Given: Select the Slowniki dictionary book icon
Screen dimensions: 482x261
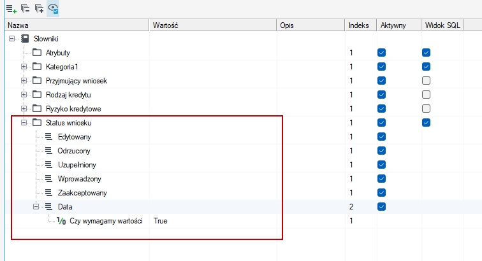Looking at the screenshot, I should 25,39.
